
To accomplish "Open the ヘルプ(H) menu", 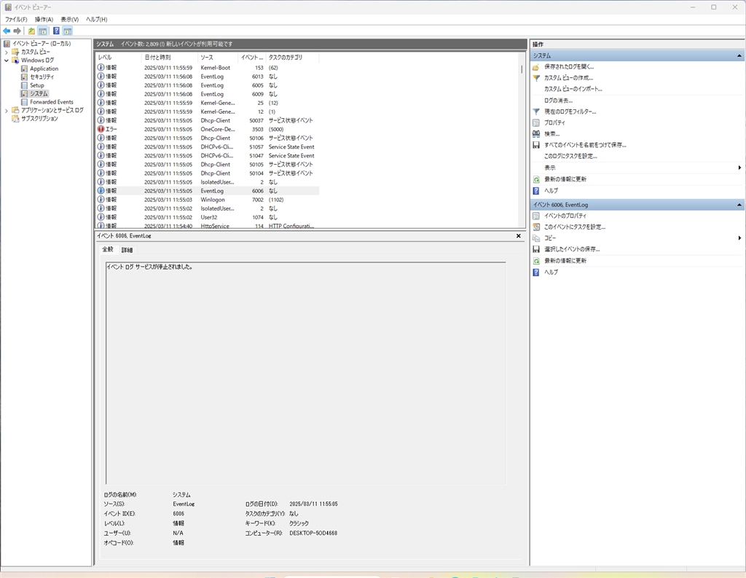I will pos(97,20).
